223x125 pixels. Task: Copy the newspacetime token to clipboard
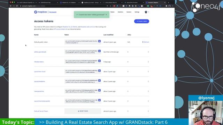coord(99,90)
